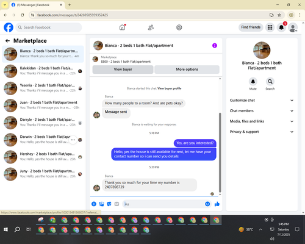Expand Privacy & support section
The image size is (305, 244).
[262, 132]
